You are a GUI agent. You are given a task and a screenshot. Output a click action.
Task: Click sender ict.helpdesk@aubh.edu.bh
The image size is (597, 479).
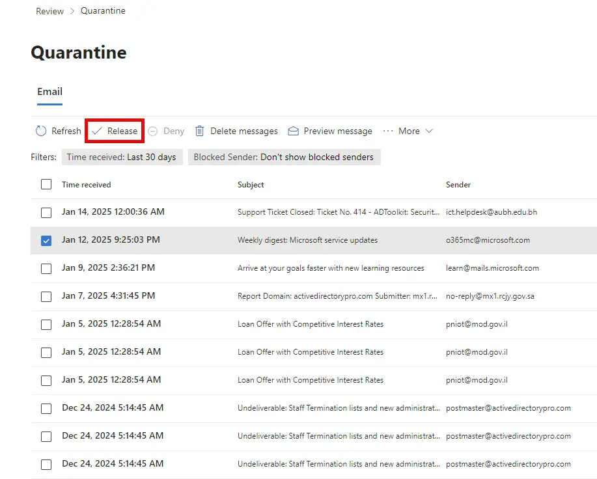(492, 212)
